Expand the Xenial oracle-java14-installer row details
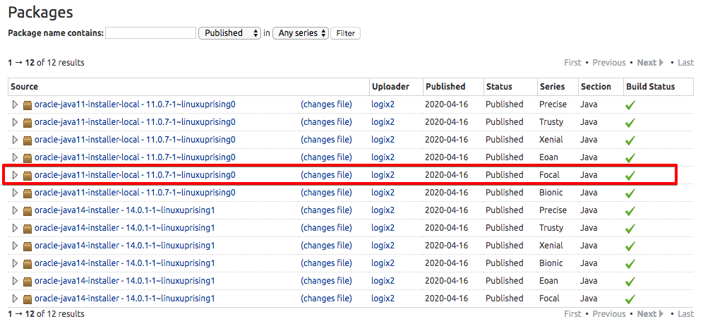Image resolution: width=703 pixels, height=331 pixels. coord(16,246)
